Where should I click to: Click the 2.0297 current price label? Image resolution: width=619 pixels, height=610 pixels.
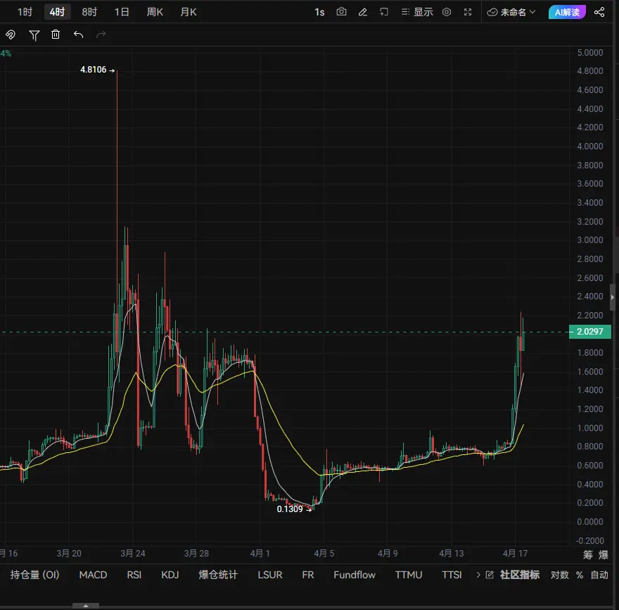click(589, 331)
